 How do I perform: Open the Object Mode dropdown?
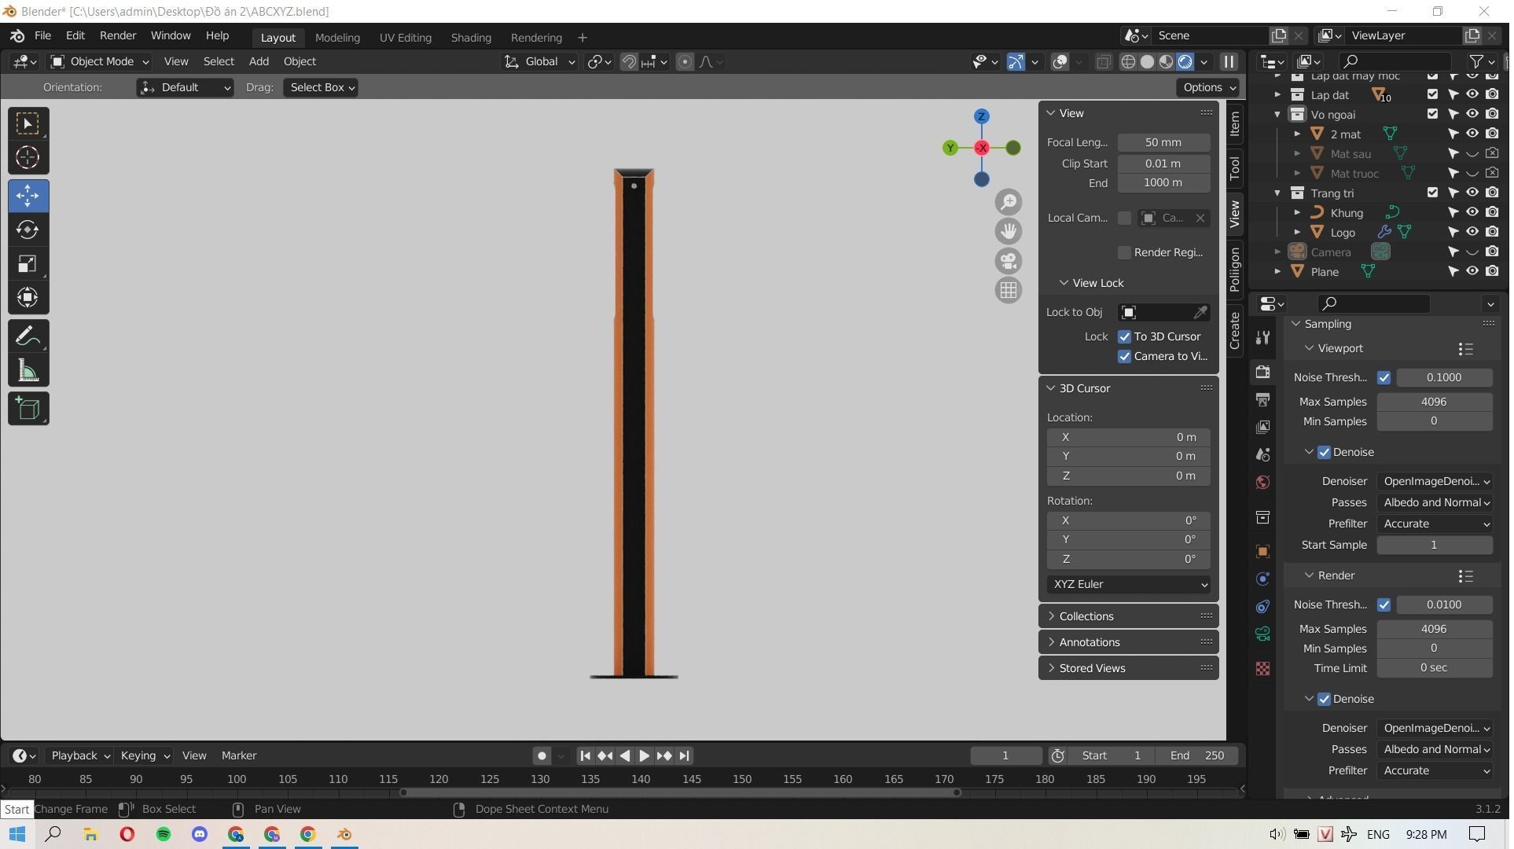point(99,61)
